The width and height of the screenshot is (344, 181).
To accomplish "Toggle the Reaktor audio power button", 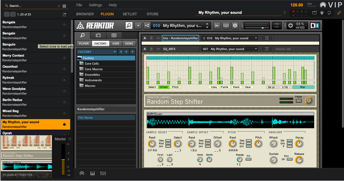I will click(290, 26).
